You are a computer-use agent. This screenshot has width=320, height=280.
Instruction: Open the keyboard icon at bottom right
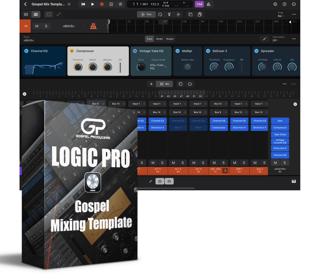pyautogui.click(x=293, y=181)
